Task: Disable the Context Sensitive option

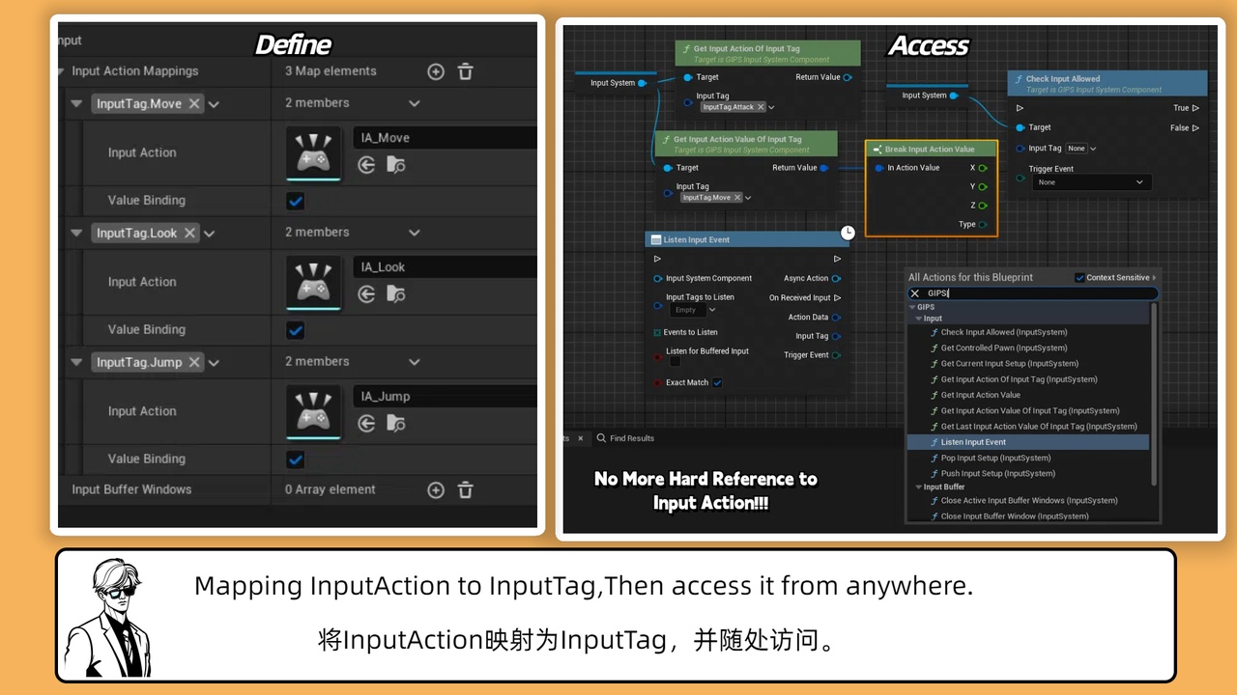Action: [x=1079, y=277]
